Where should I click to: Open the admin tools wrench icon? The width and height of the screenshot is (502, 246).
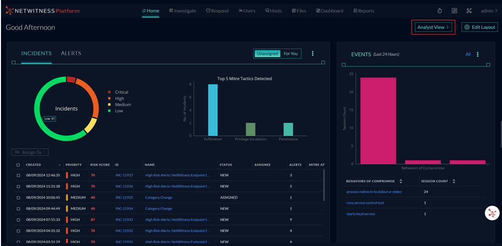tap(469, 11)
